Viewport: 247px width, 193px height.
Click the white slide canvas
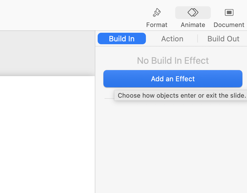pyautogui.click(x=47, y=134)
